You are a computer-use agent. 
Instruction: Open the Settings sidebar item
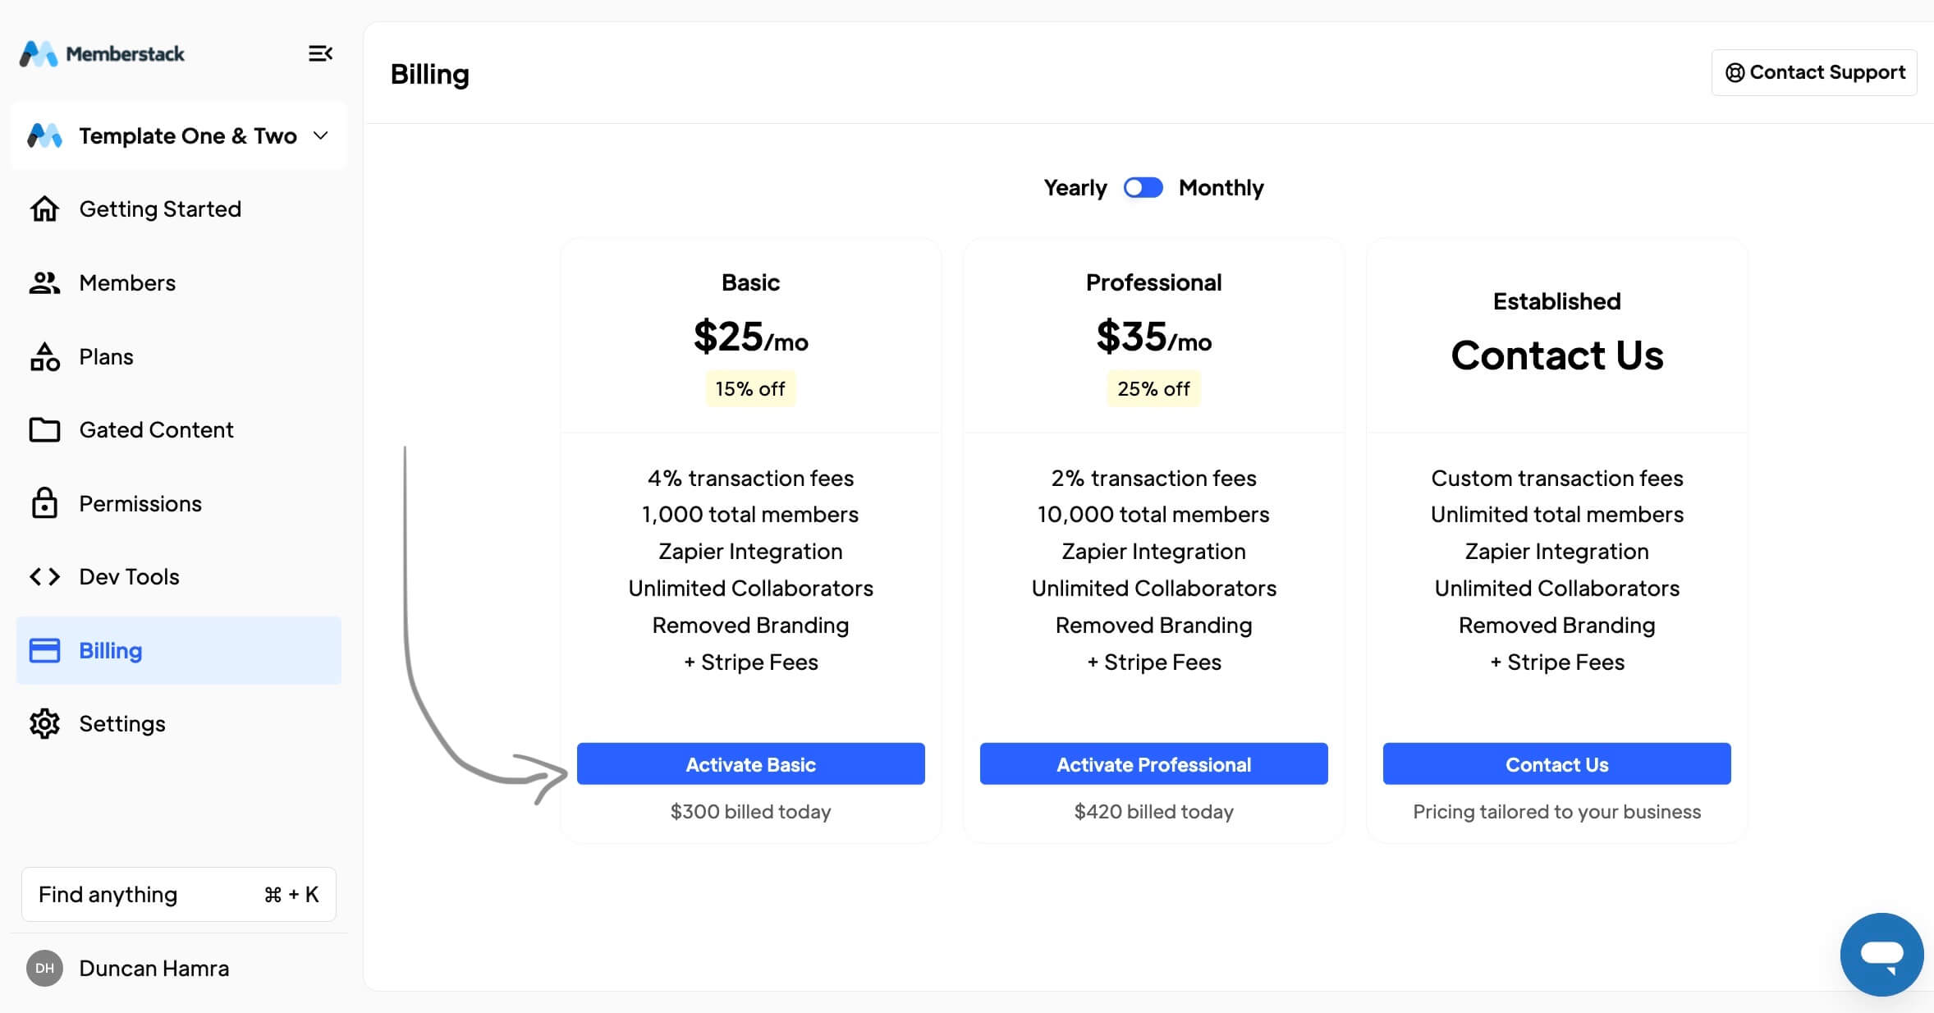tap(179, 724)
